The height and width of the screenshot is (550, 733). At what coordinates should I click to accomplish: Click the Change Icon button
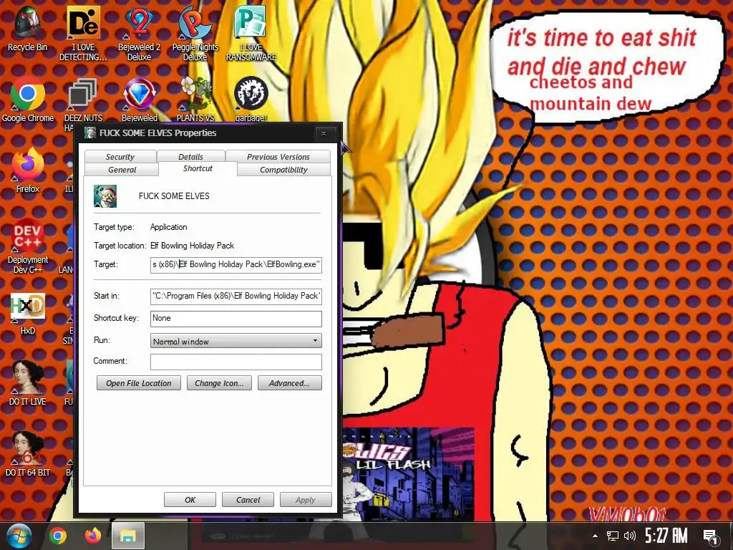pos(219,383)
